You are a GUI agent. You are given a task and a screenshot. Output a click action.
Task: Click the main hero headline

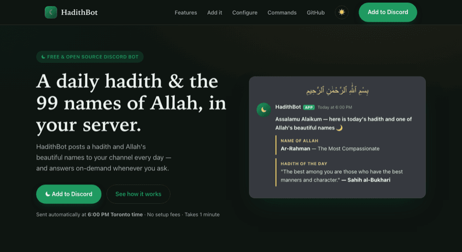[131, 104]
